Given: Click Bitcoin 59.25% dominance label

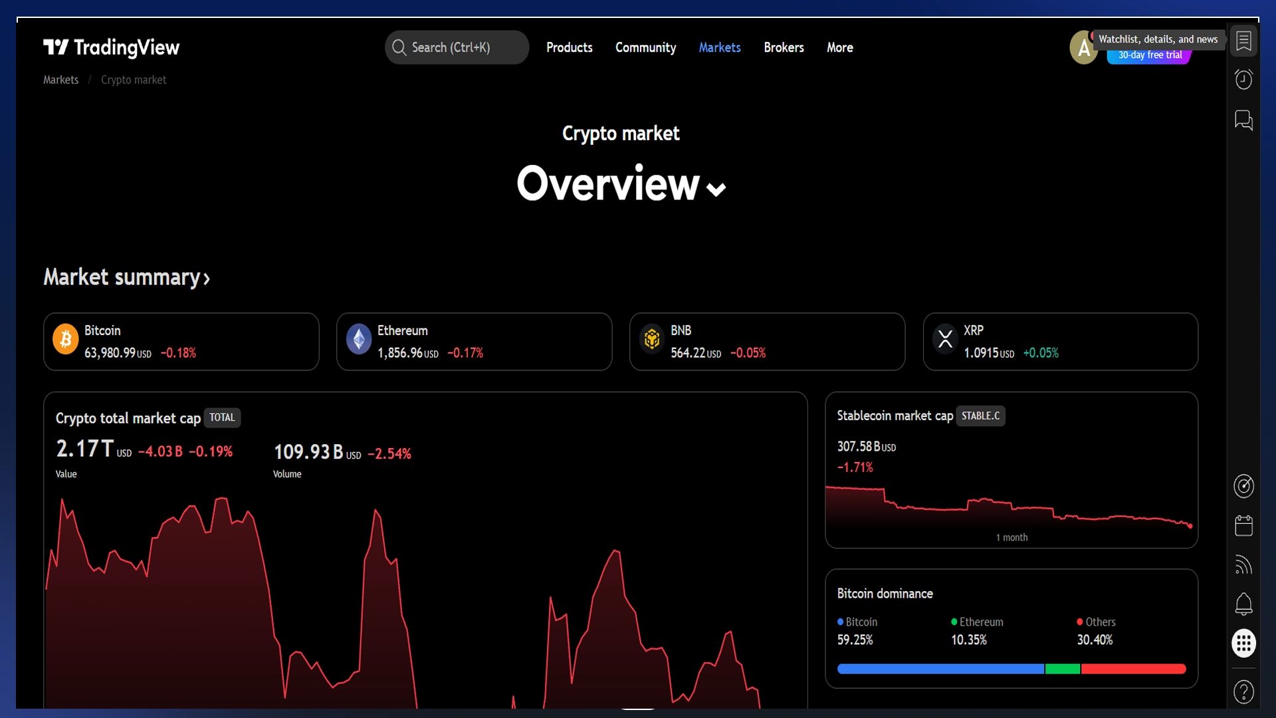Looking at the screenshot, I should pyautogui.click(x=857, y=631).
